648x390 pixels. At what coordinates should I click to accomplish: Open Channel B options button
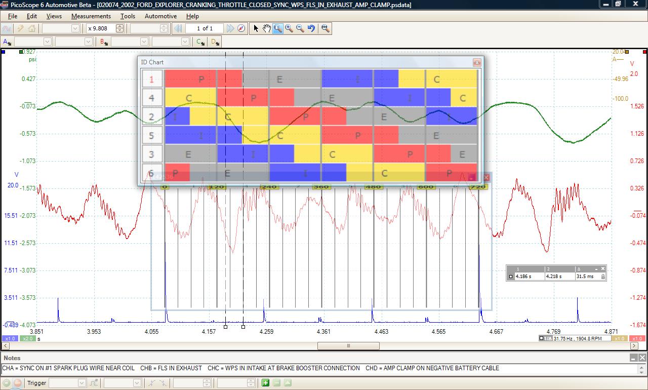tap(104, 42)
